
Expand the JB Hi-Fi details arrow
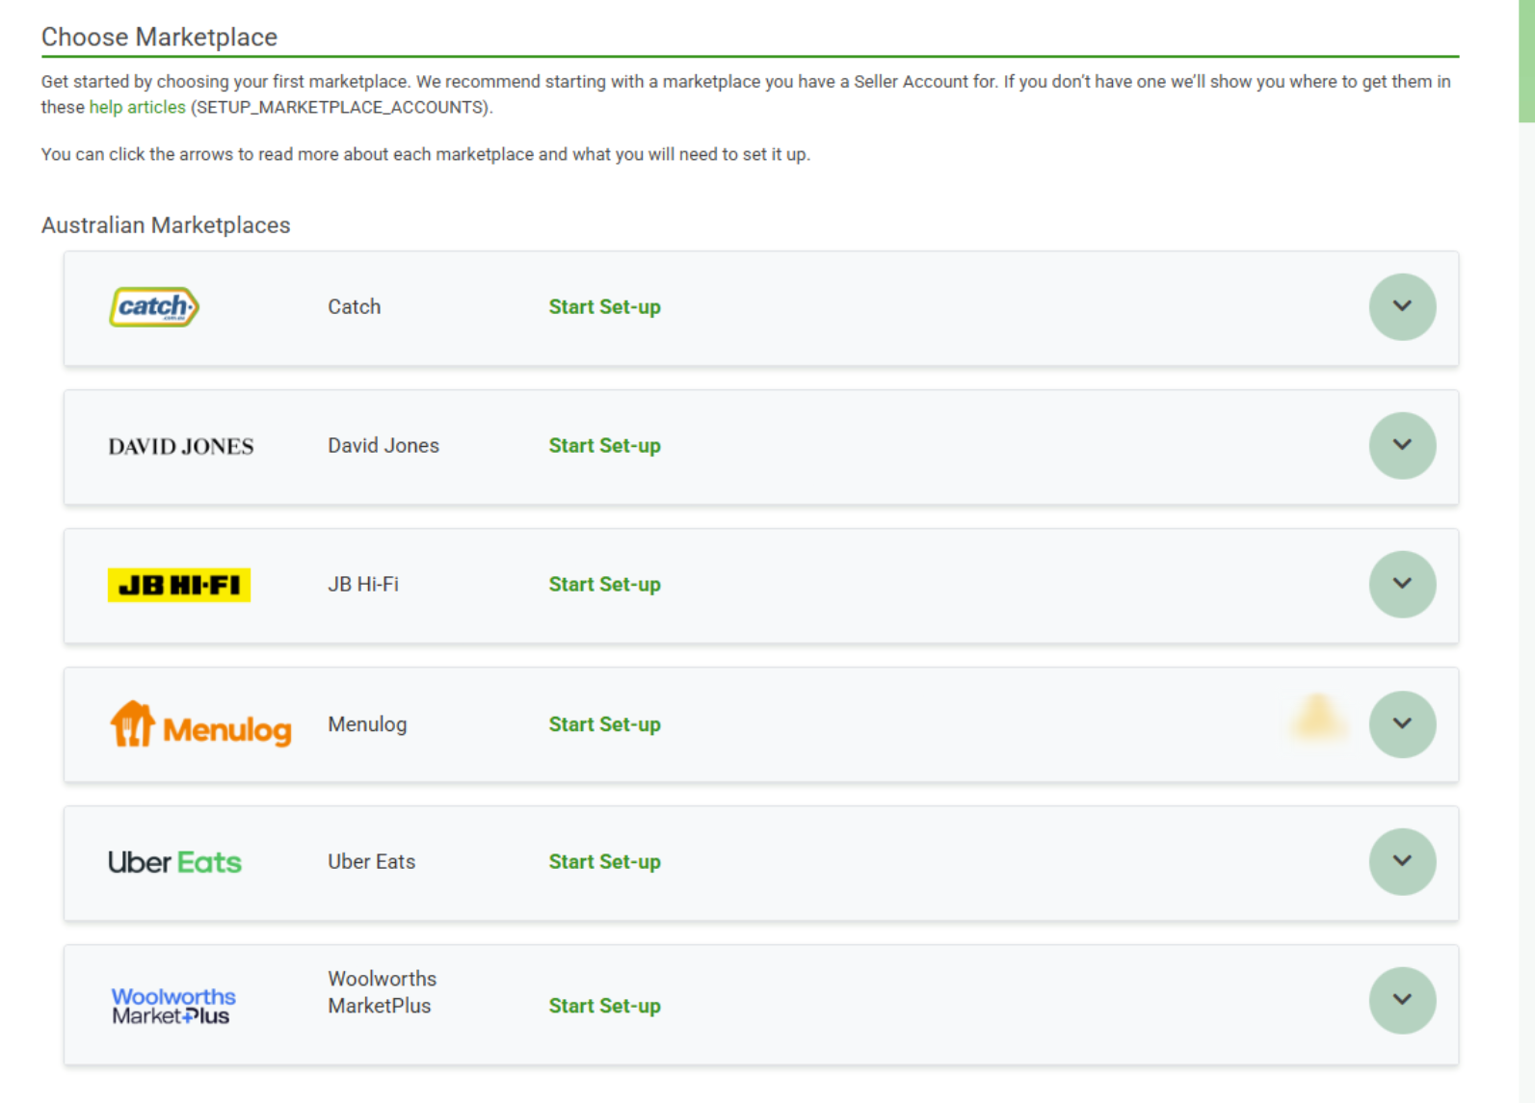pos(1402,584)
